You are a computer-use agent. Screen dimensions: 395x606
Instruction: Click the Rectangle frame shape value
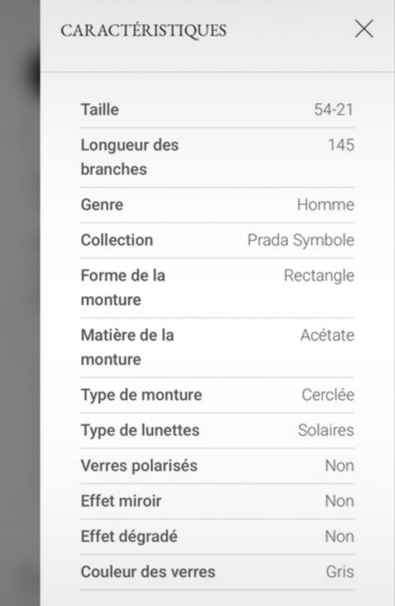[319, 276]
